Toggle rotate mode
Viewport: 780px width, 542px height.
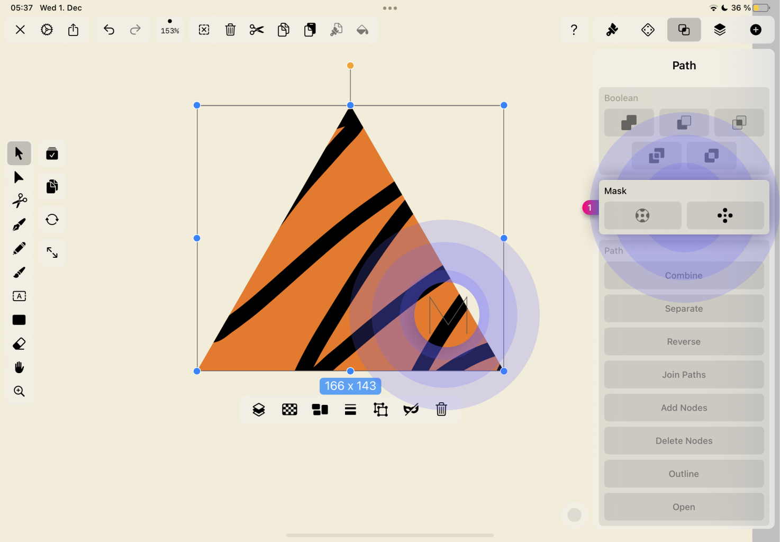(x=52, y=219)
